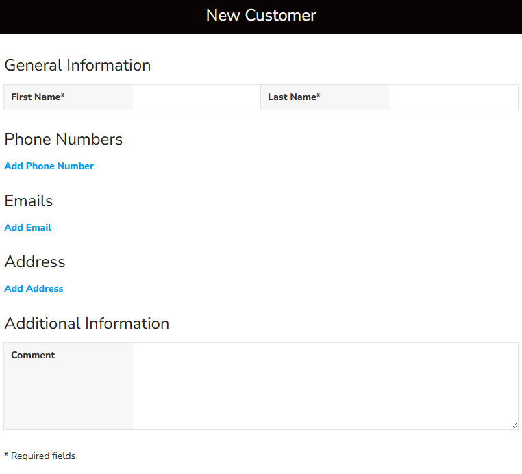The width and height of the screenshot is (522, 474).
Task: Select the General Information heading
Action: click(77, 65)
